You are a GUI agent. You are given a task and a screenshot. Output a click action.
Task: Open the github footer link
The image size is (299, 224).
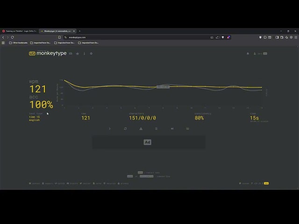pos(60,183)
